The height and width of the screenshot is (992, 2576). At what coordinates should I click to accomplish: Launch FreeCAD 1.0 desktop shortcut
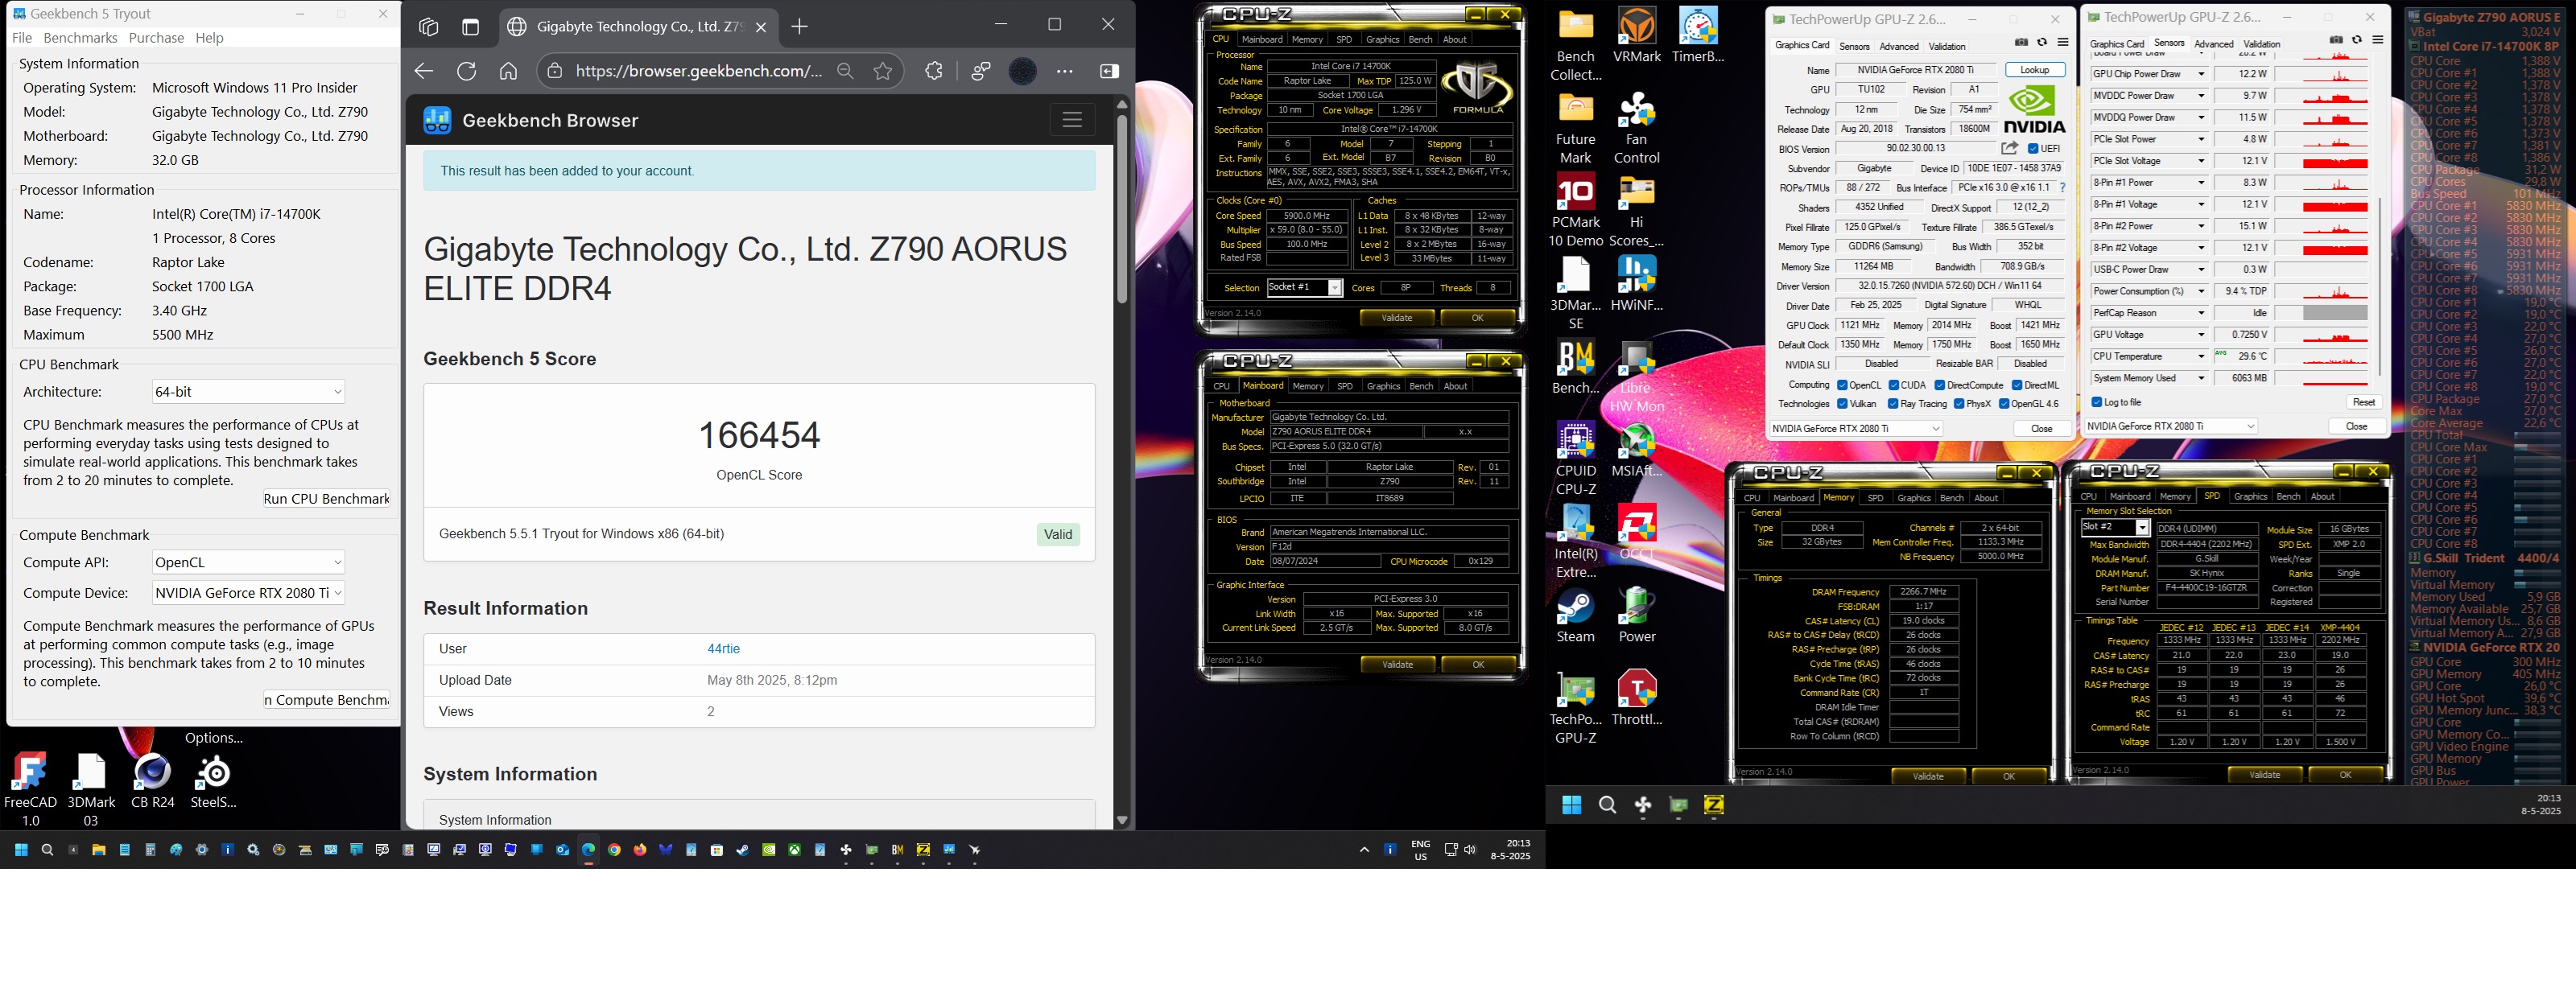pyautogui.click(x=31, y=788)
